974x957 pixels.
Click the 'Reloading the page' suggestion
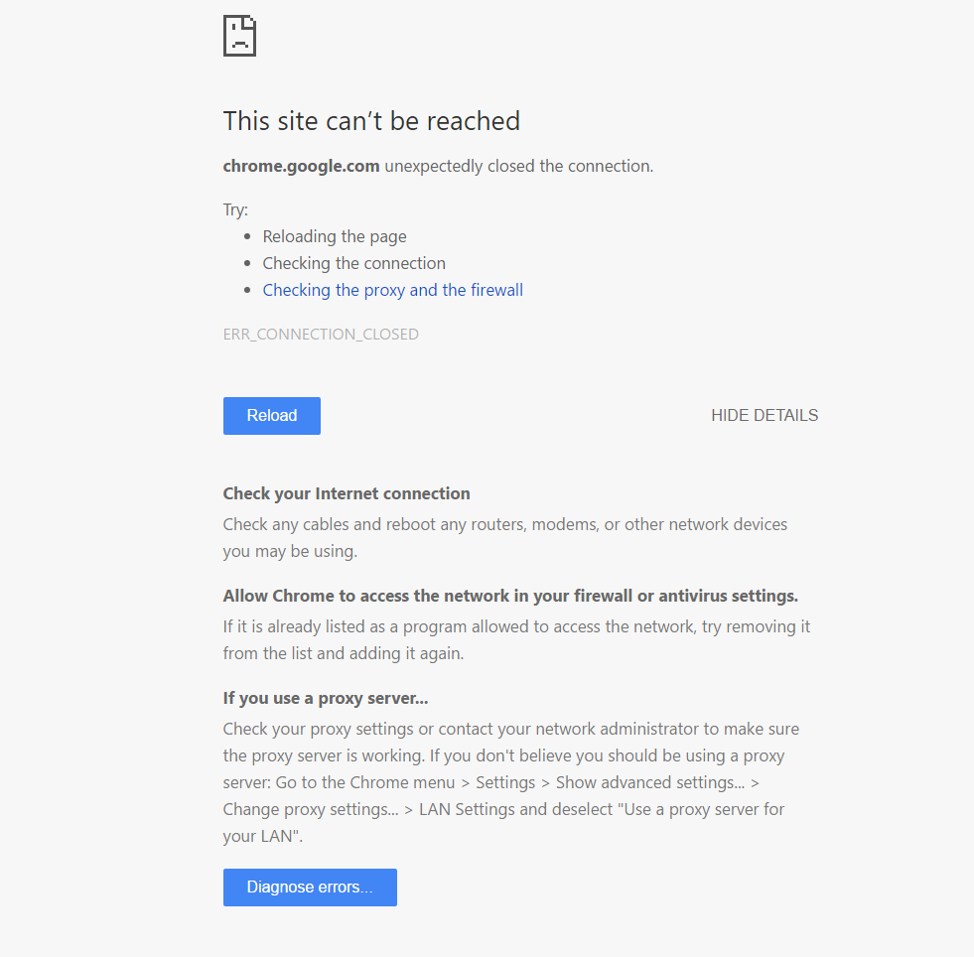(335, 236)
